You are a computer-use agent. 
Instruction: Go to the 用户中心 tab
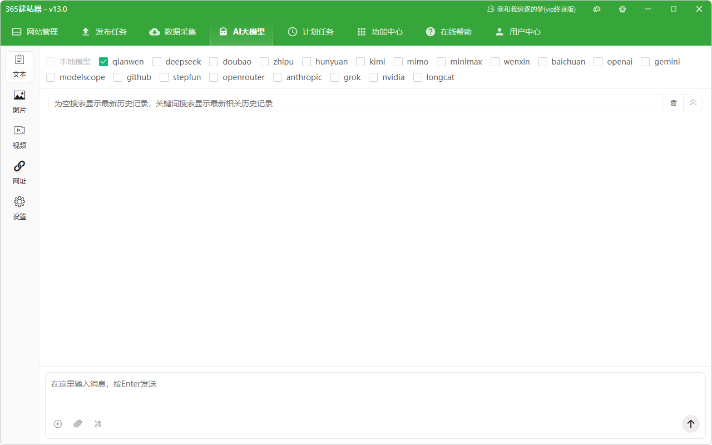pyautogui.click(x=518, y=32)
